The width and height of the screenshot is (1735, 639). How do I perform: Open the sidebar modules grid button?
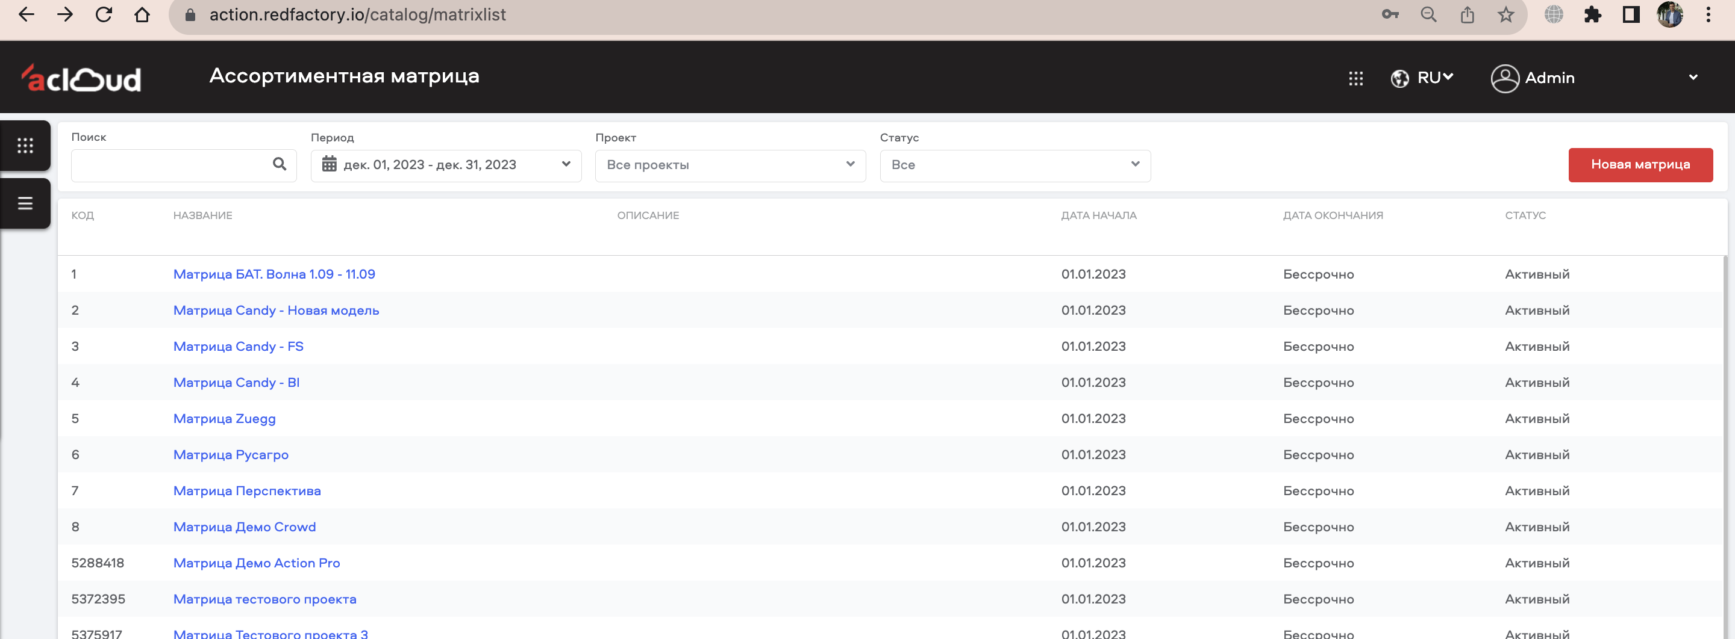25,146
